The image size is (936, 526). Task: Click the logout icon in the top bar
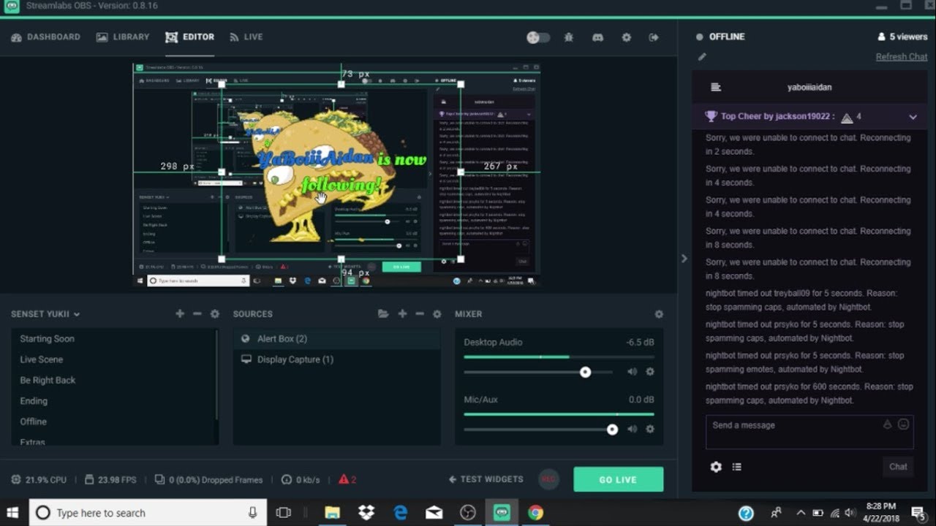tap(654, 37)
